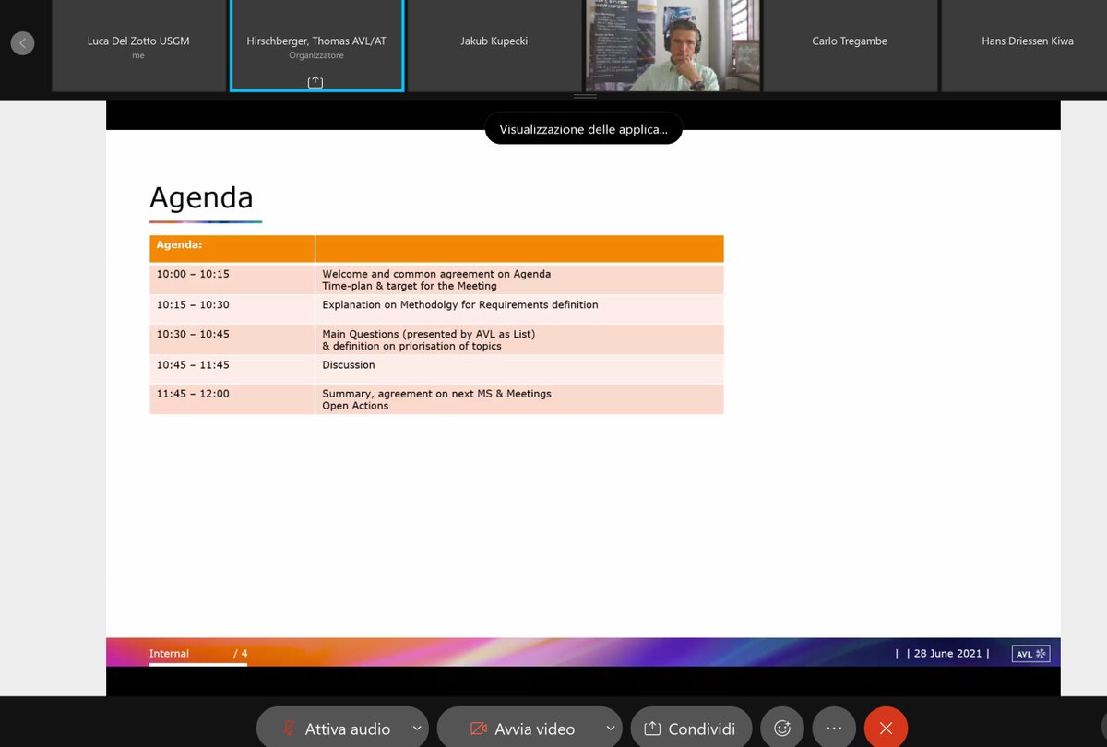Click the Agenda slide title

tap(201, 197)
